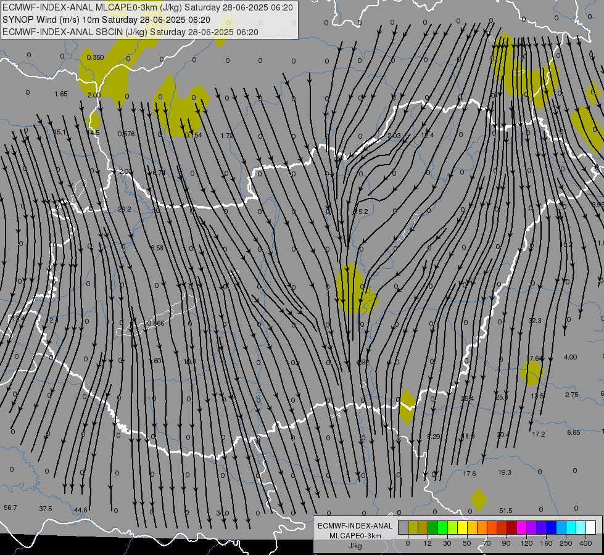
Task: Click the legend tick label '250'
Action: [x=566, y=543]
